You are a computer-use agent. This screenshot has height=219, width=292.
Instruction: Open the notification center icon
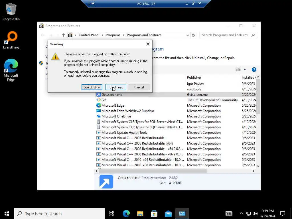pos(283,213)
